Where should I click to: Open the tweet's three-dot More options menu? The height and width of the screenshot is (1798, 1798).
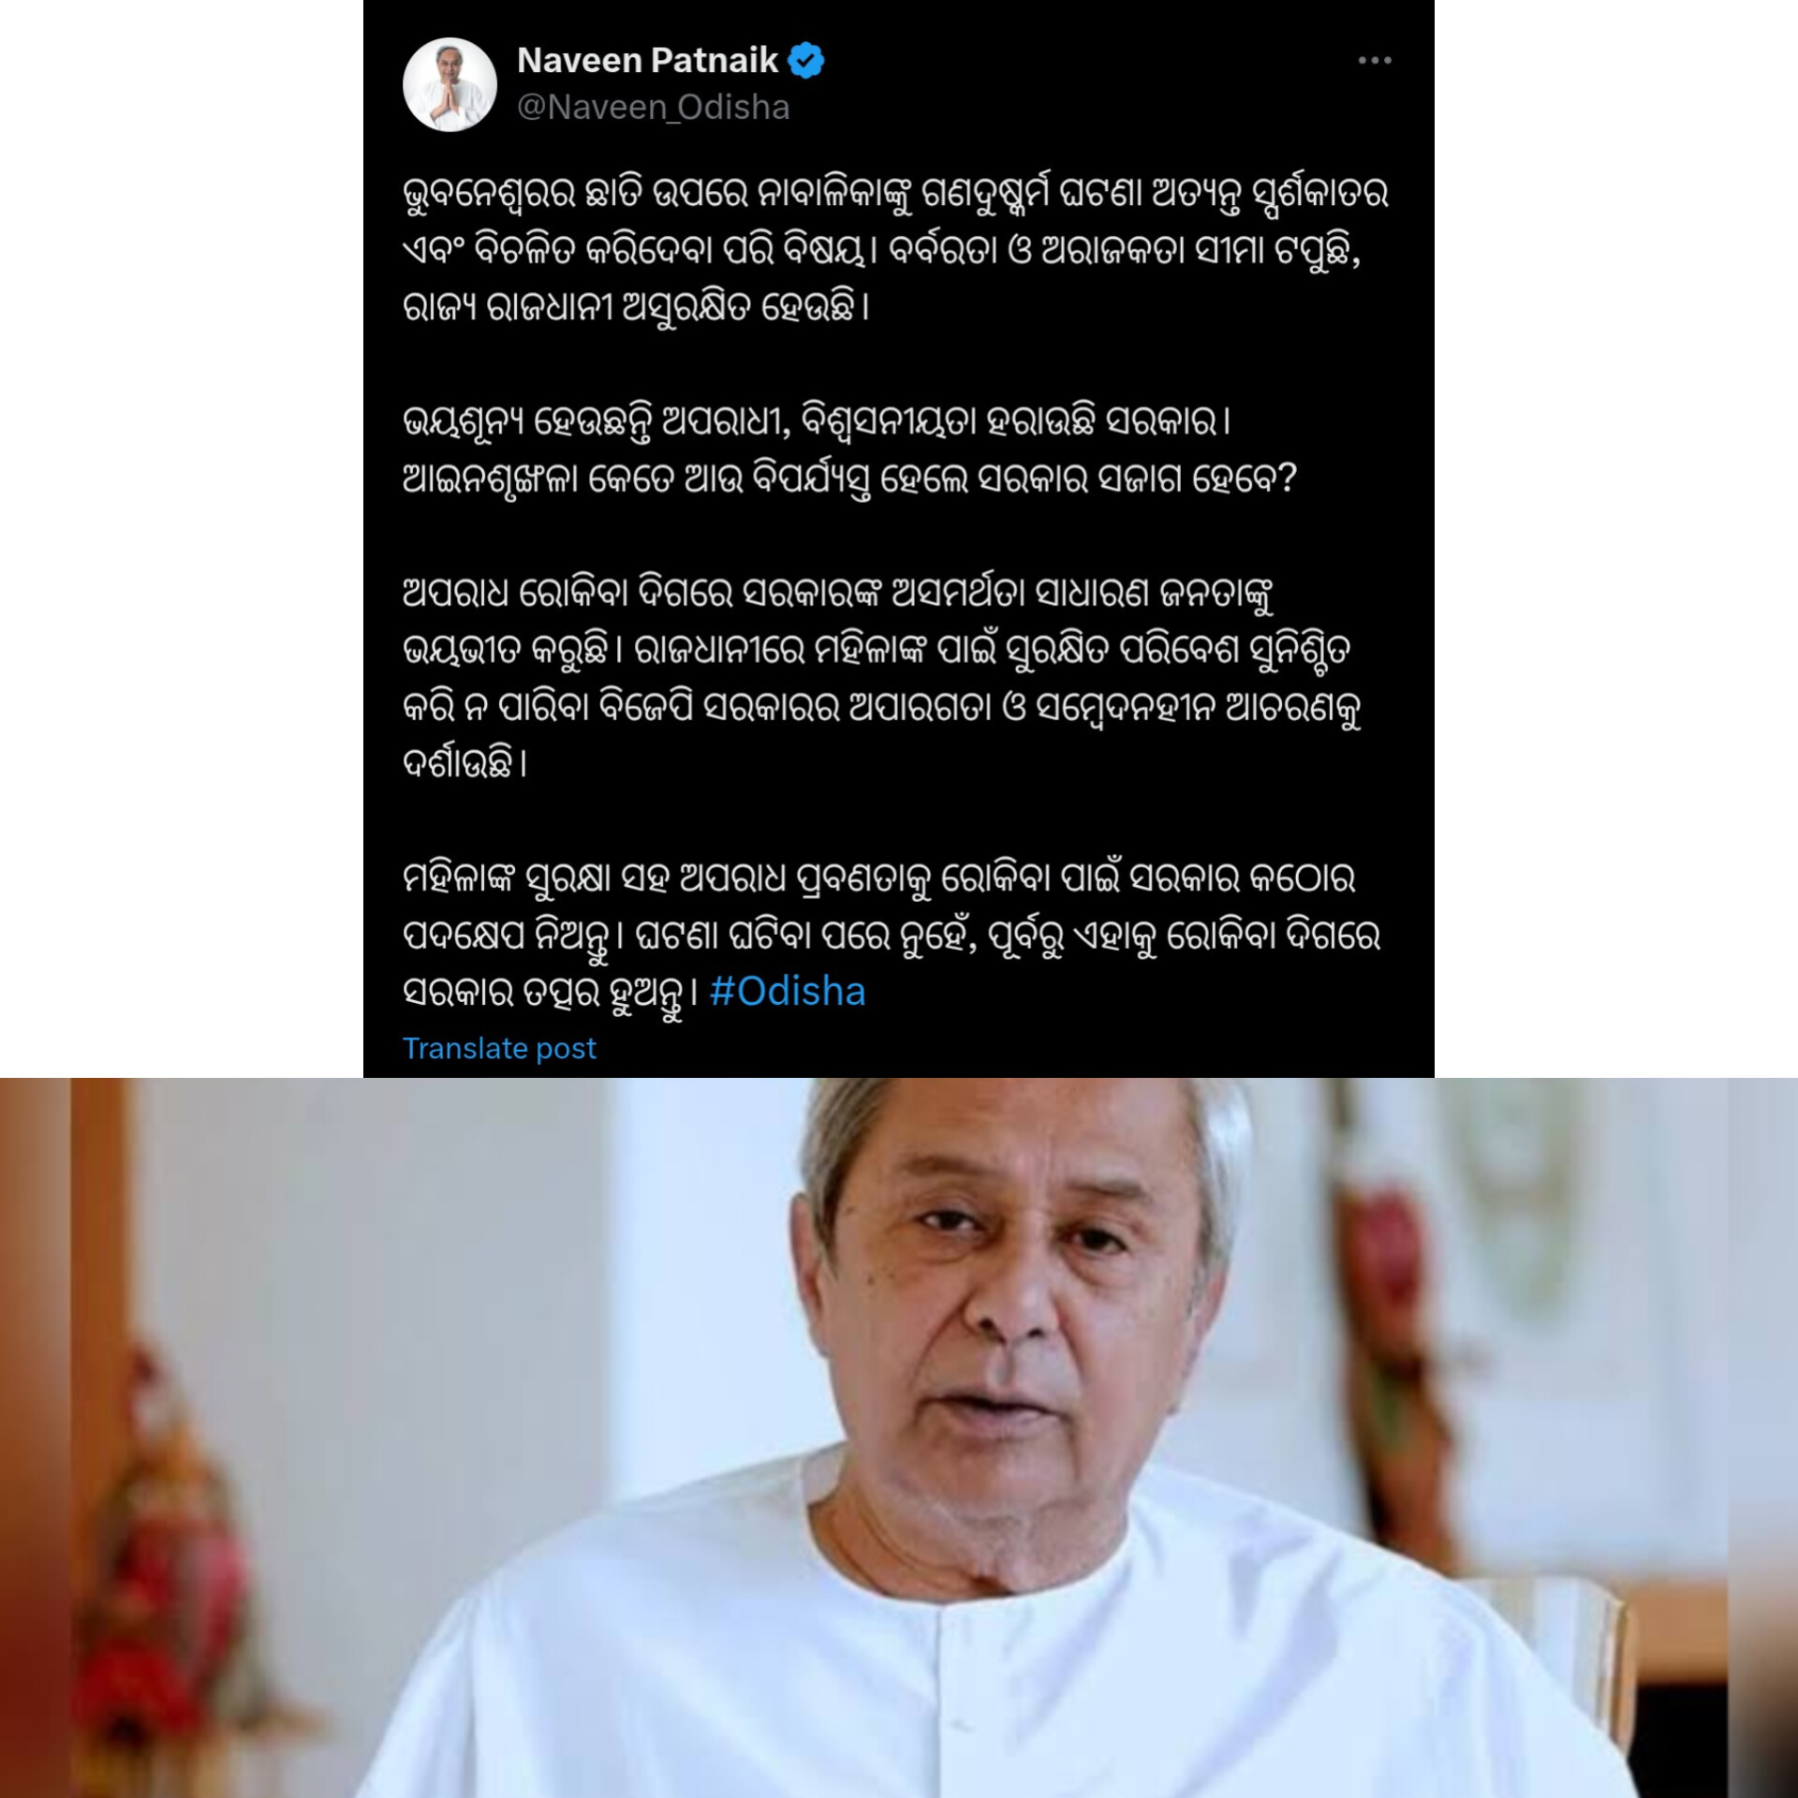pos(1374,61)
